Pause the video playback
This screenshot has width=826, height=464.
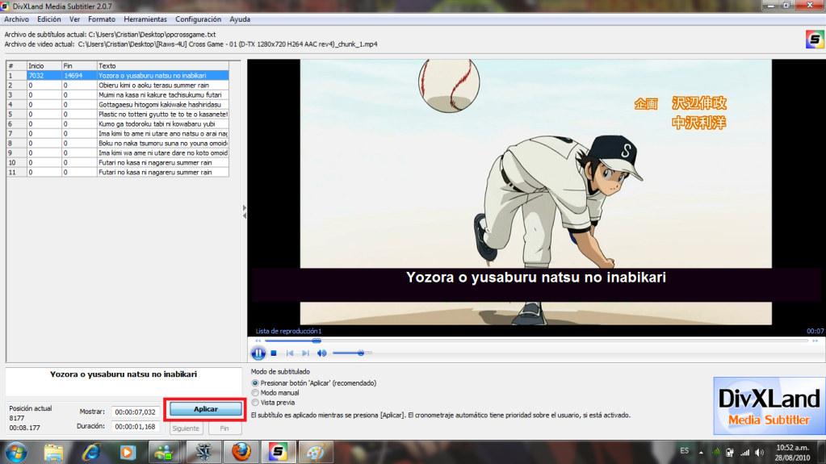click(x=258, y=353)
